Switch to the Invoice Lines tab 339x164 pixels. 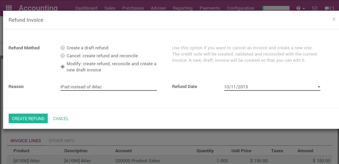coord(26,141)
